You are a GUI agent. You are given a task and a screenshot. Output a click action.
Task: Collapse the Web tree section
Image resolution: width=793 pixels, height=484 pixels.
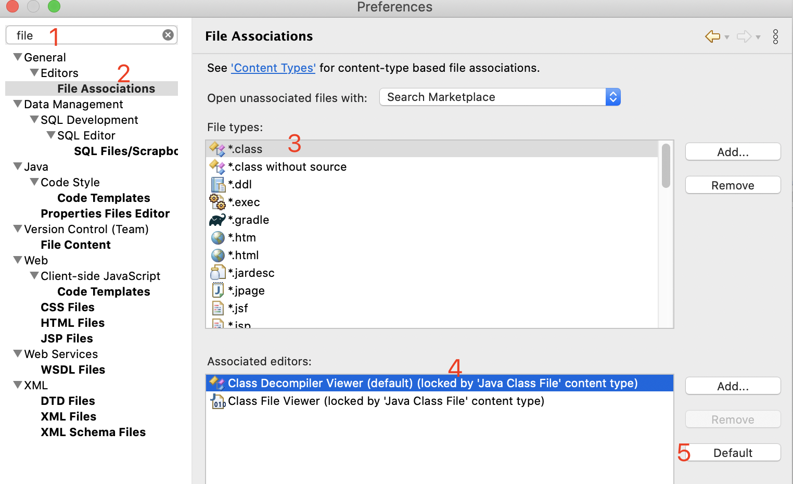(x=17, y=260)
